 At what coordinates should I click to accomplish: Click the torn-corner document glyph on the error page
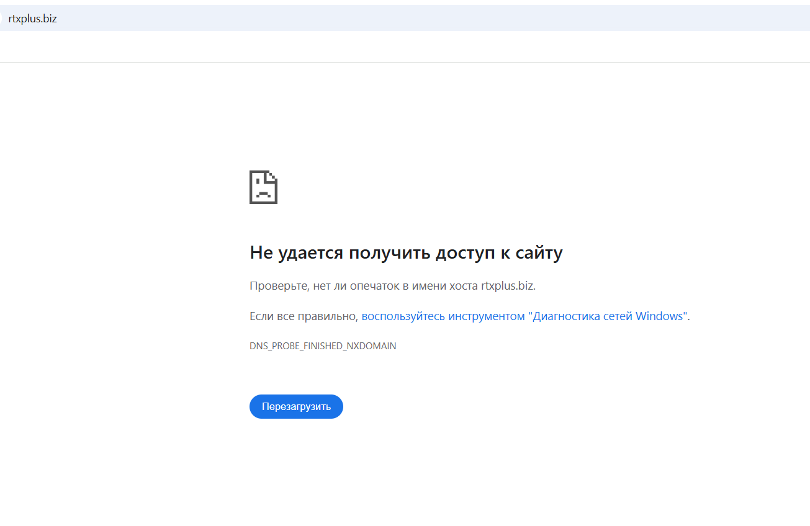[263, 187]
